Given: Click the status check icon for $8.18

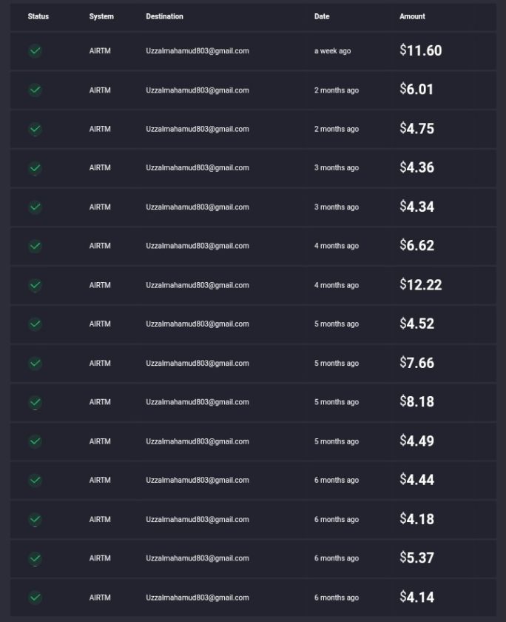Looking at the screenshot, I should pyautogui.click(x=36, y=402).
